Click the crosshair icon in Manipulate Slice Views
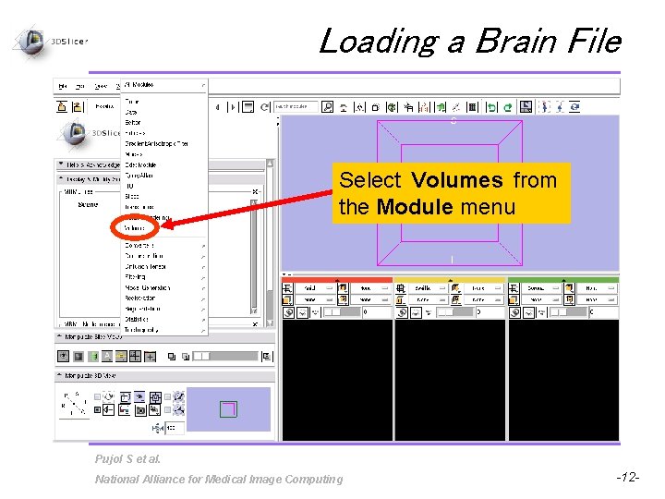Screen dimensions: 665x499 (151, 356)
